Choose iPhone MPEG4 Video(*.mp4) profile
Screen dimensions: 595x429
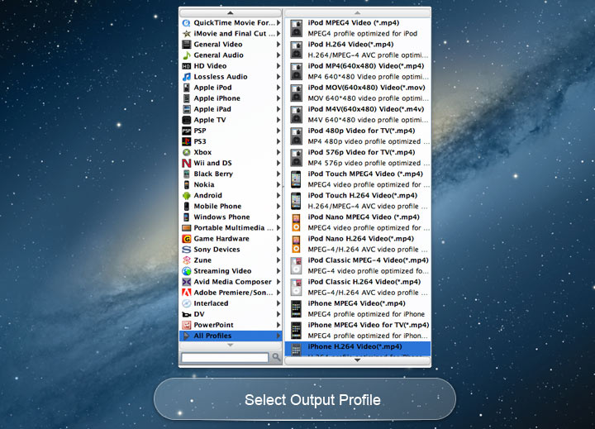pos(358,309)
